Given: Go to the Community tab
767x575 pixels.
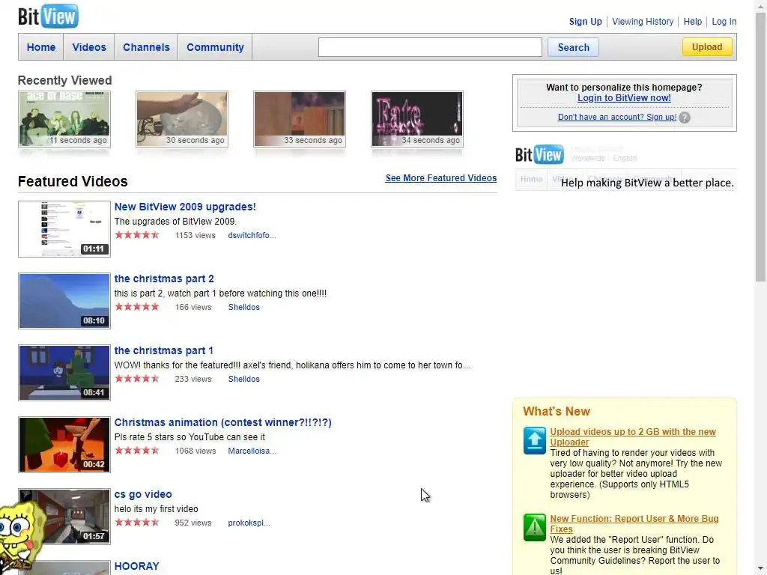Looking at the screenshot, I should [215, 47].
